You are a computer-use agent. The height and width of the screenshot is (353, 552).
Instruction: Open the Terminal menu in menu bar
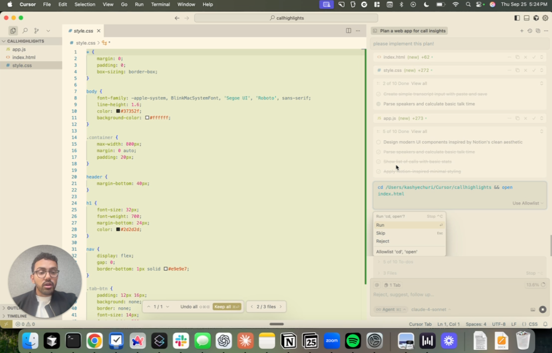[160, 5]
